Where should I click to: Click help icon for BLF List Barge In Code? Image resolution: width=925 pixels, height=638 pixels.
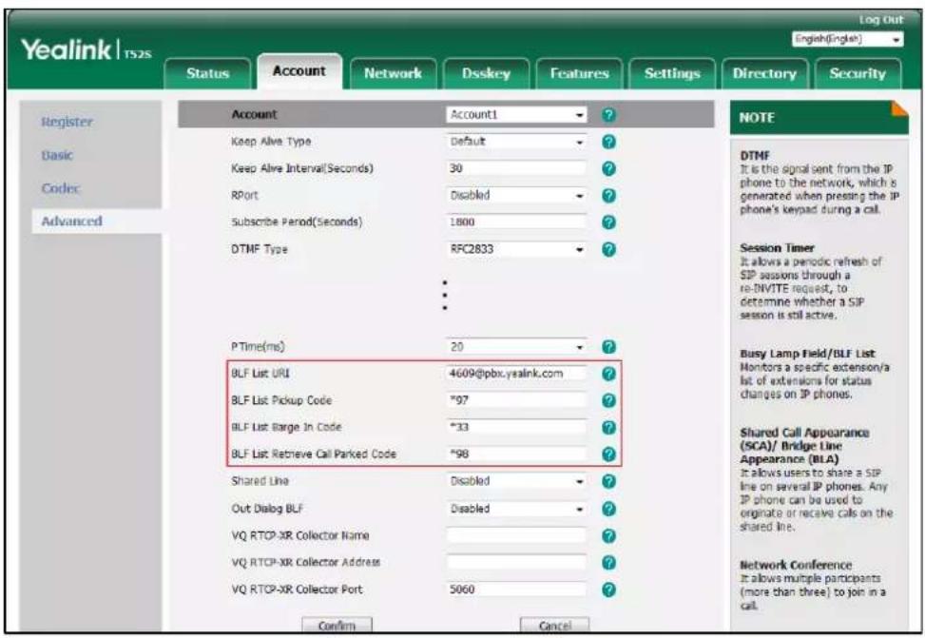(608, 427)
